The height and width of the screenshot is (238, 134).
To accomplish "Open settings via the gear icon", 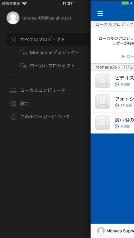I will coord(13,104).
